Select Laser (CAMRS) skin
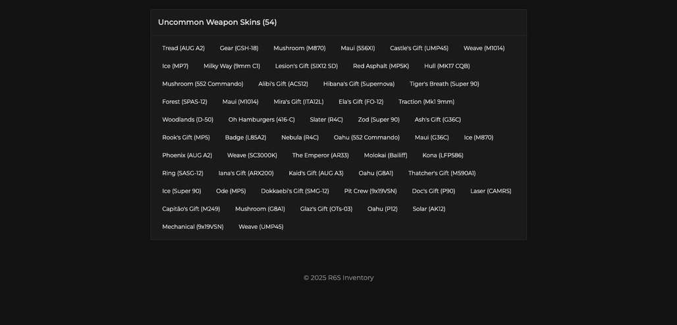677x325 pixels. pyautogui.click(x=491, y=191)
